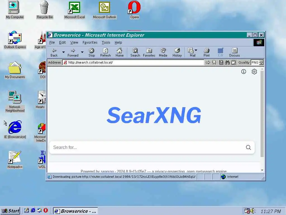This screenshot has width=286, height=215.
Task: Select the Recycle Bin desktop icon
Action: point(45,10)
